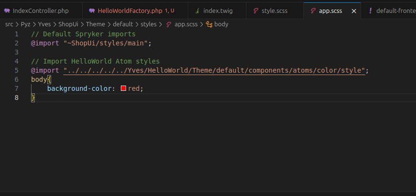Click the closing brace on line 8
This screenshot has width=416, height=196.
pyautogui.click(x=33, y=98)
